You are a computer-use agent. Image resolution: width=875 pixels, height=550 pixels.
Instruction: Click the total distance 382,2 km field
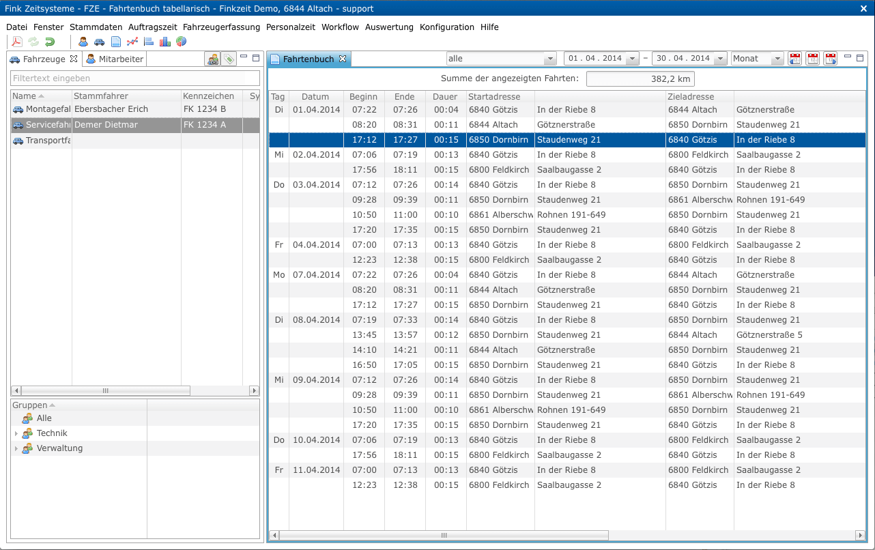tap(640, 79)
